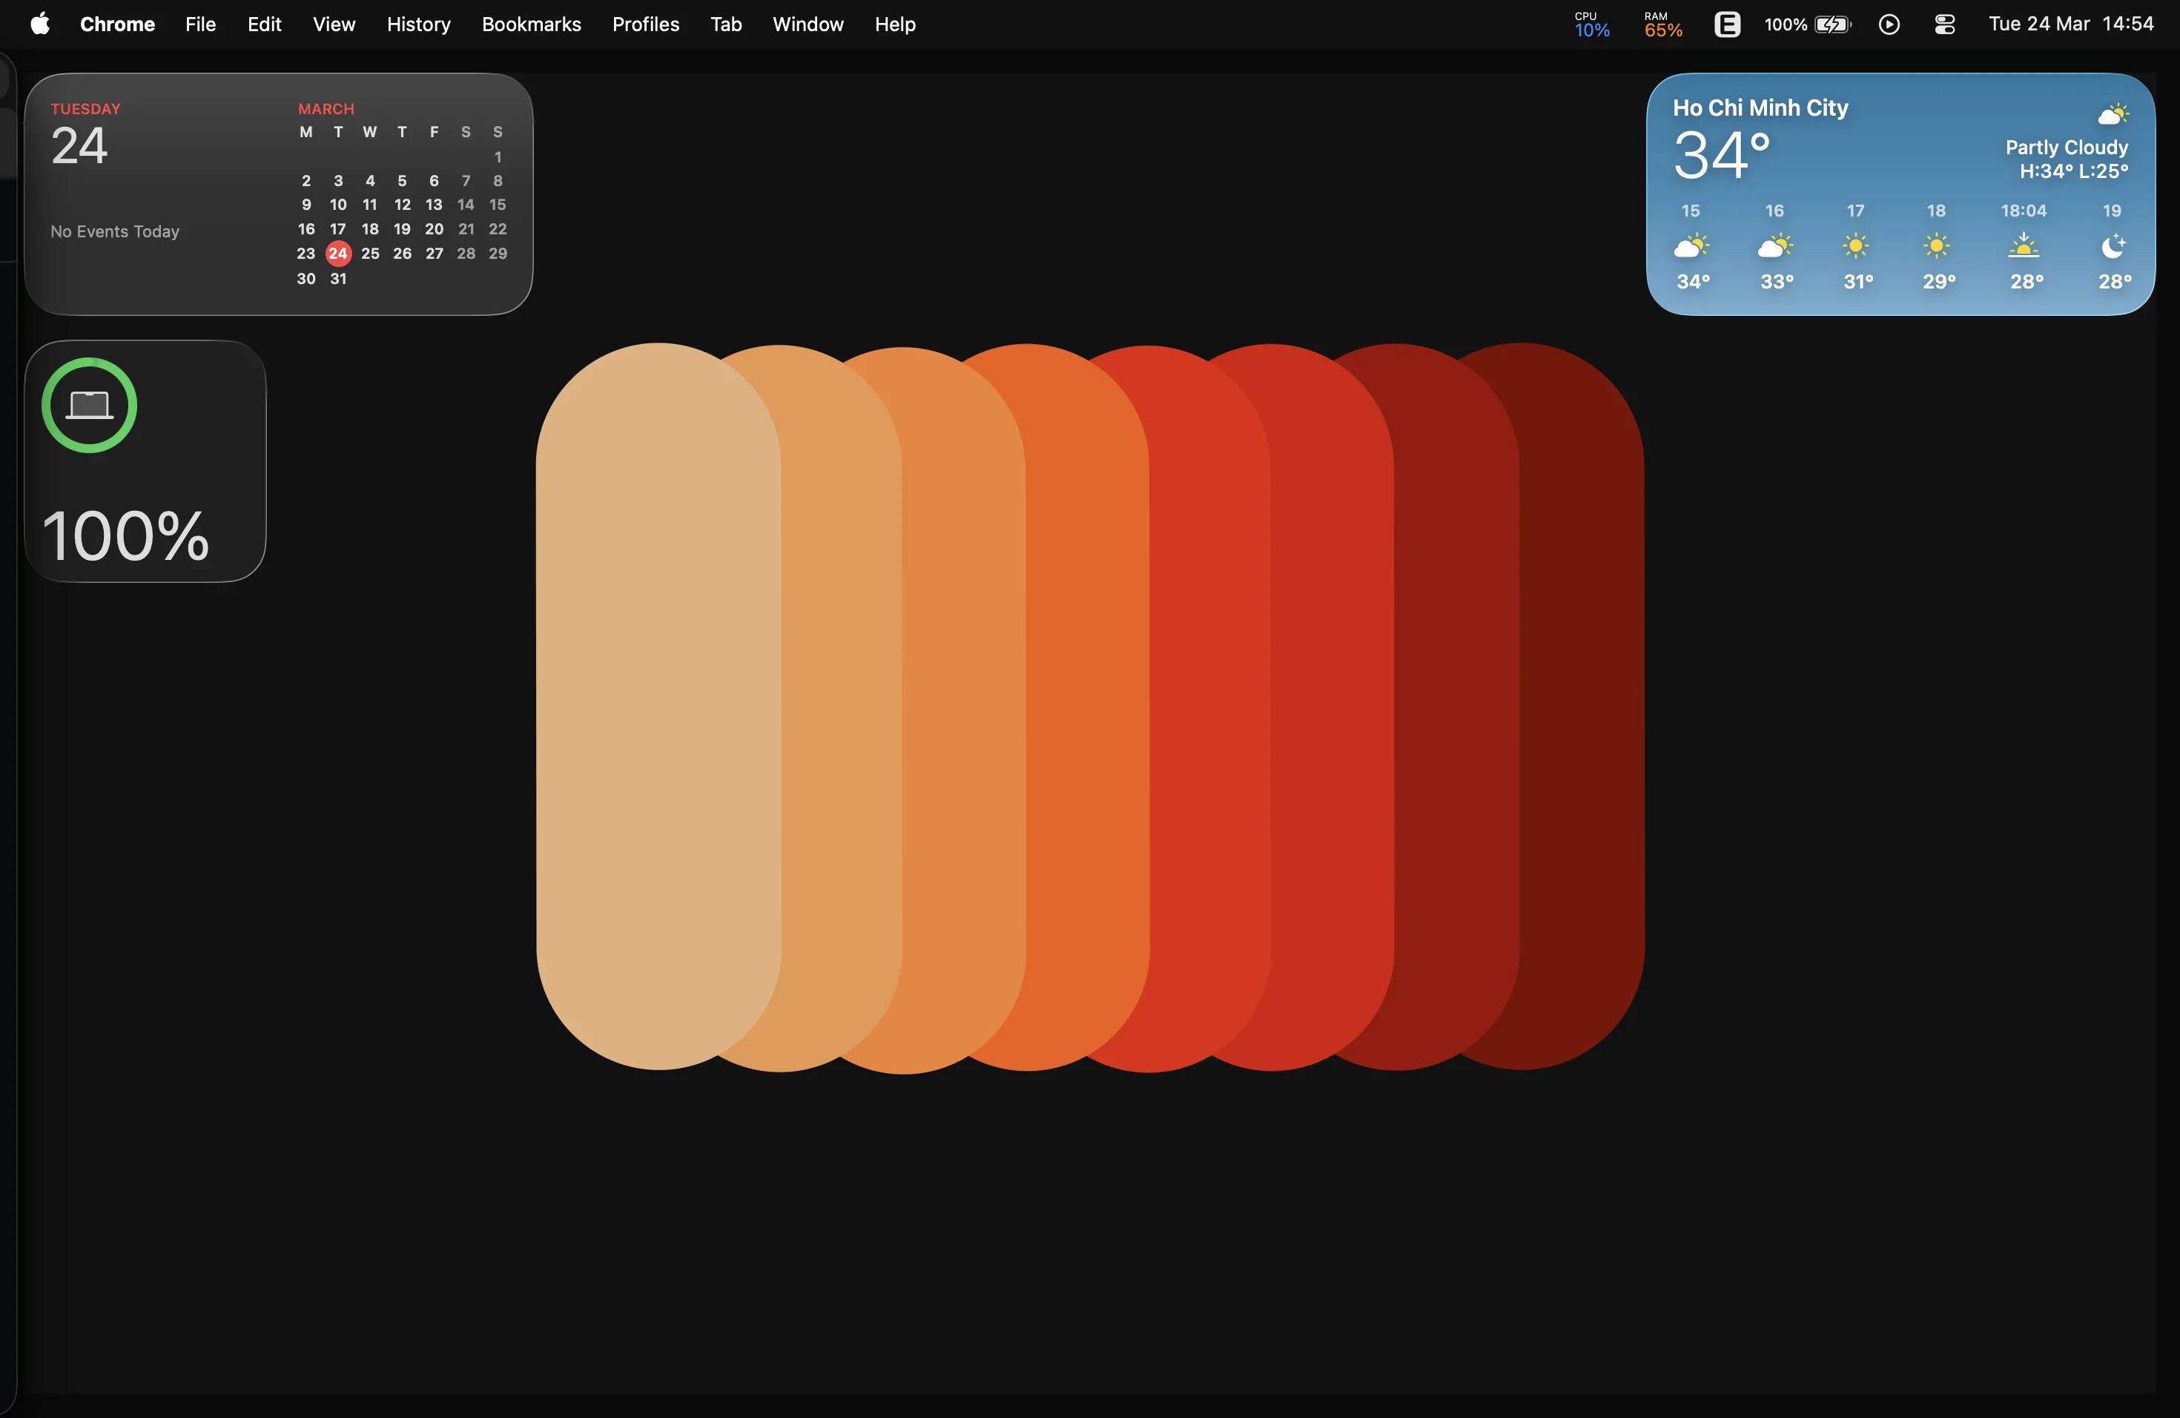Click day 31 in the March calendar

[338, 278]
